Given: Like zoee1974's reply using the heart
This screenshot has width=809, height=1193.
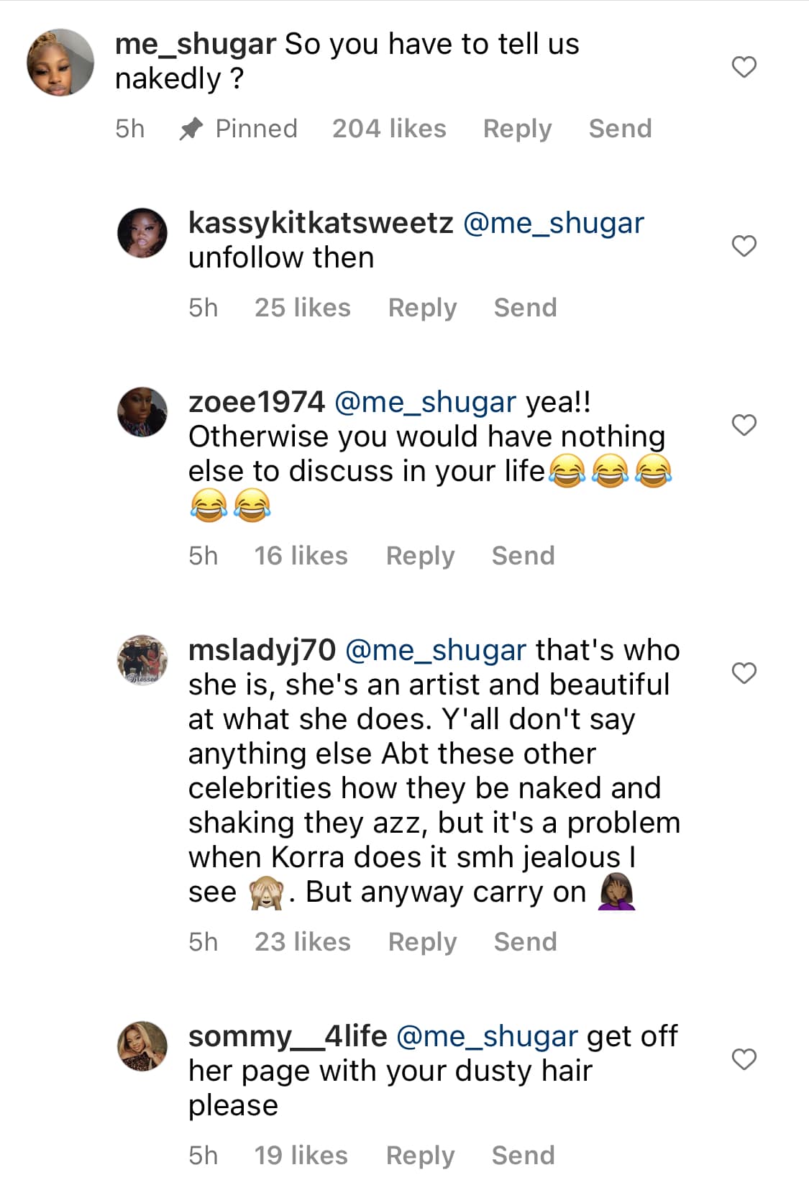Looking at the screenshot, I should pos(744,425).
